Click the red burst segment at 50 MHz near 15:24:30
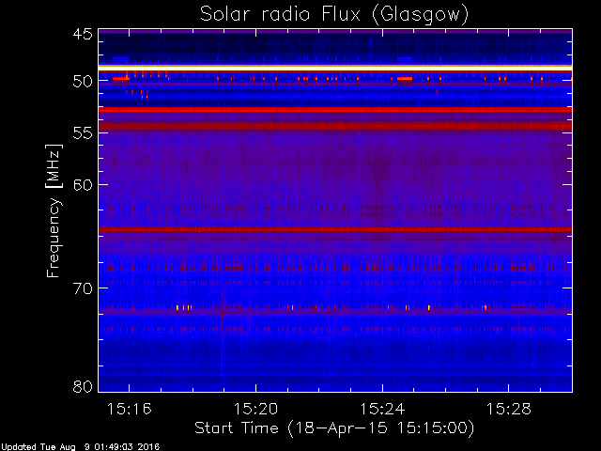Viewport: 601px width, 451px height. click(x=405, y=79)
